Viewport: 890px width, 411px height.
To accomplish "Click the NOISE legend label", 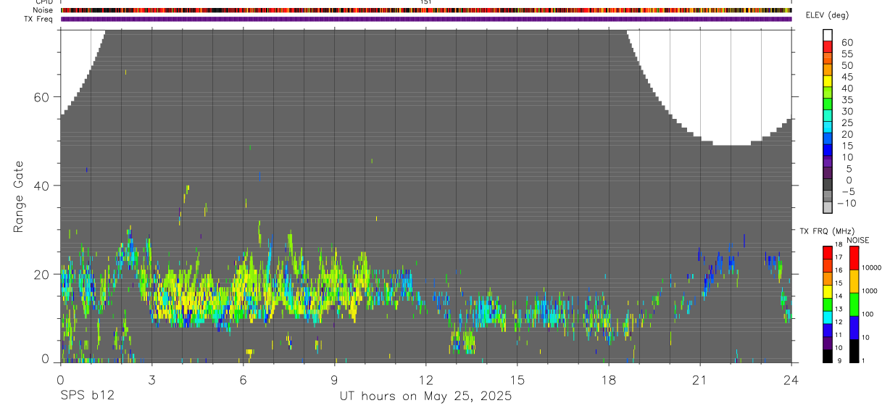I will click(857, 240).
